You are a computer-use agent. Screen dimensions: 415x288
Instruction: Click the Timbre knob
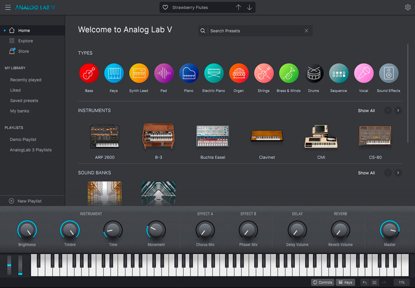[x=70, y=230]
